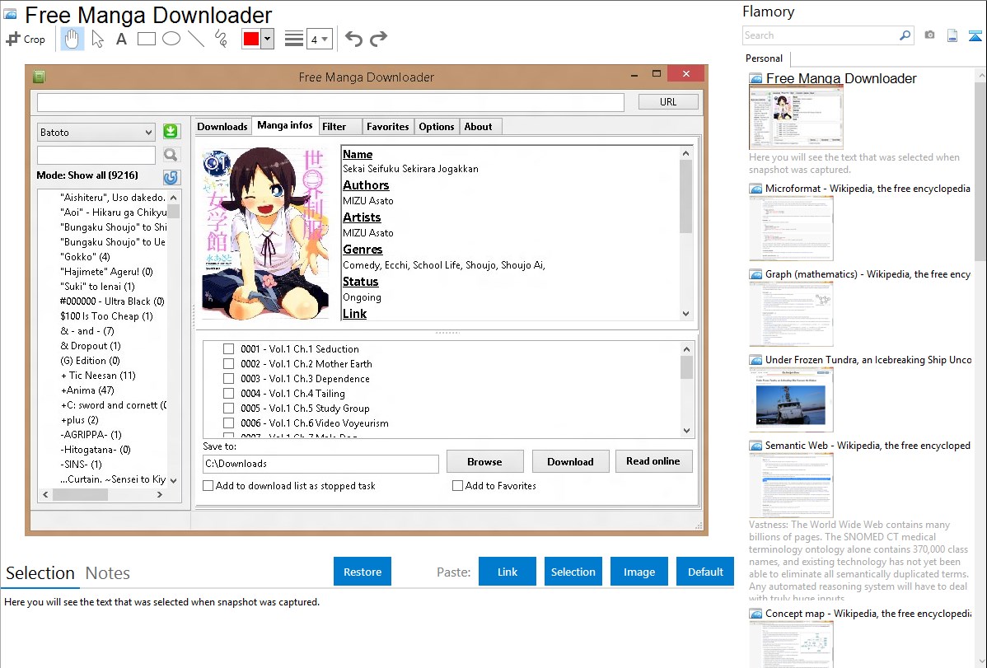Viewport: 987px width, 668px height.
Task: Click the blue Restore button
Action: (363, 572)
